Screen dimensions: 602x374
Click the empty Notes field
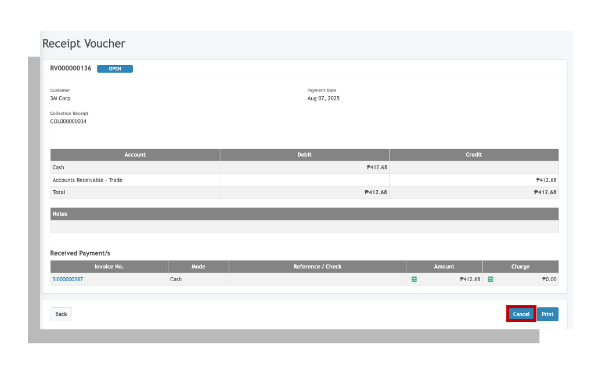(304, 226)
